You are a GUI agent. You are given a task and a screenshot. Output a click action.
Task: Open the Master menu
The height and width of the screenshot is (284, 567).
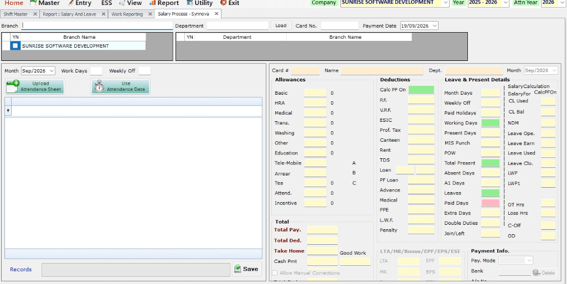[x=45, y=3]
